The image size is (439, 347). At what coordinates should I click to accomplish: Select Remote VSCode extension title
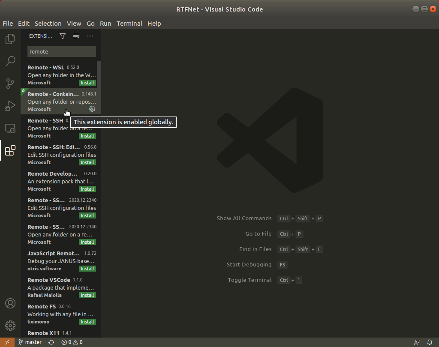click(x=49, y=280)
